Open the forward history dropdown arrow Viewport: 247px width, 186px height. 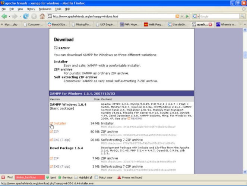(x=20, y=16)
